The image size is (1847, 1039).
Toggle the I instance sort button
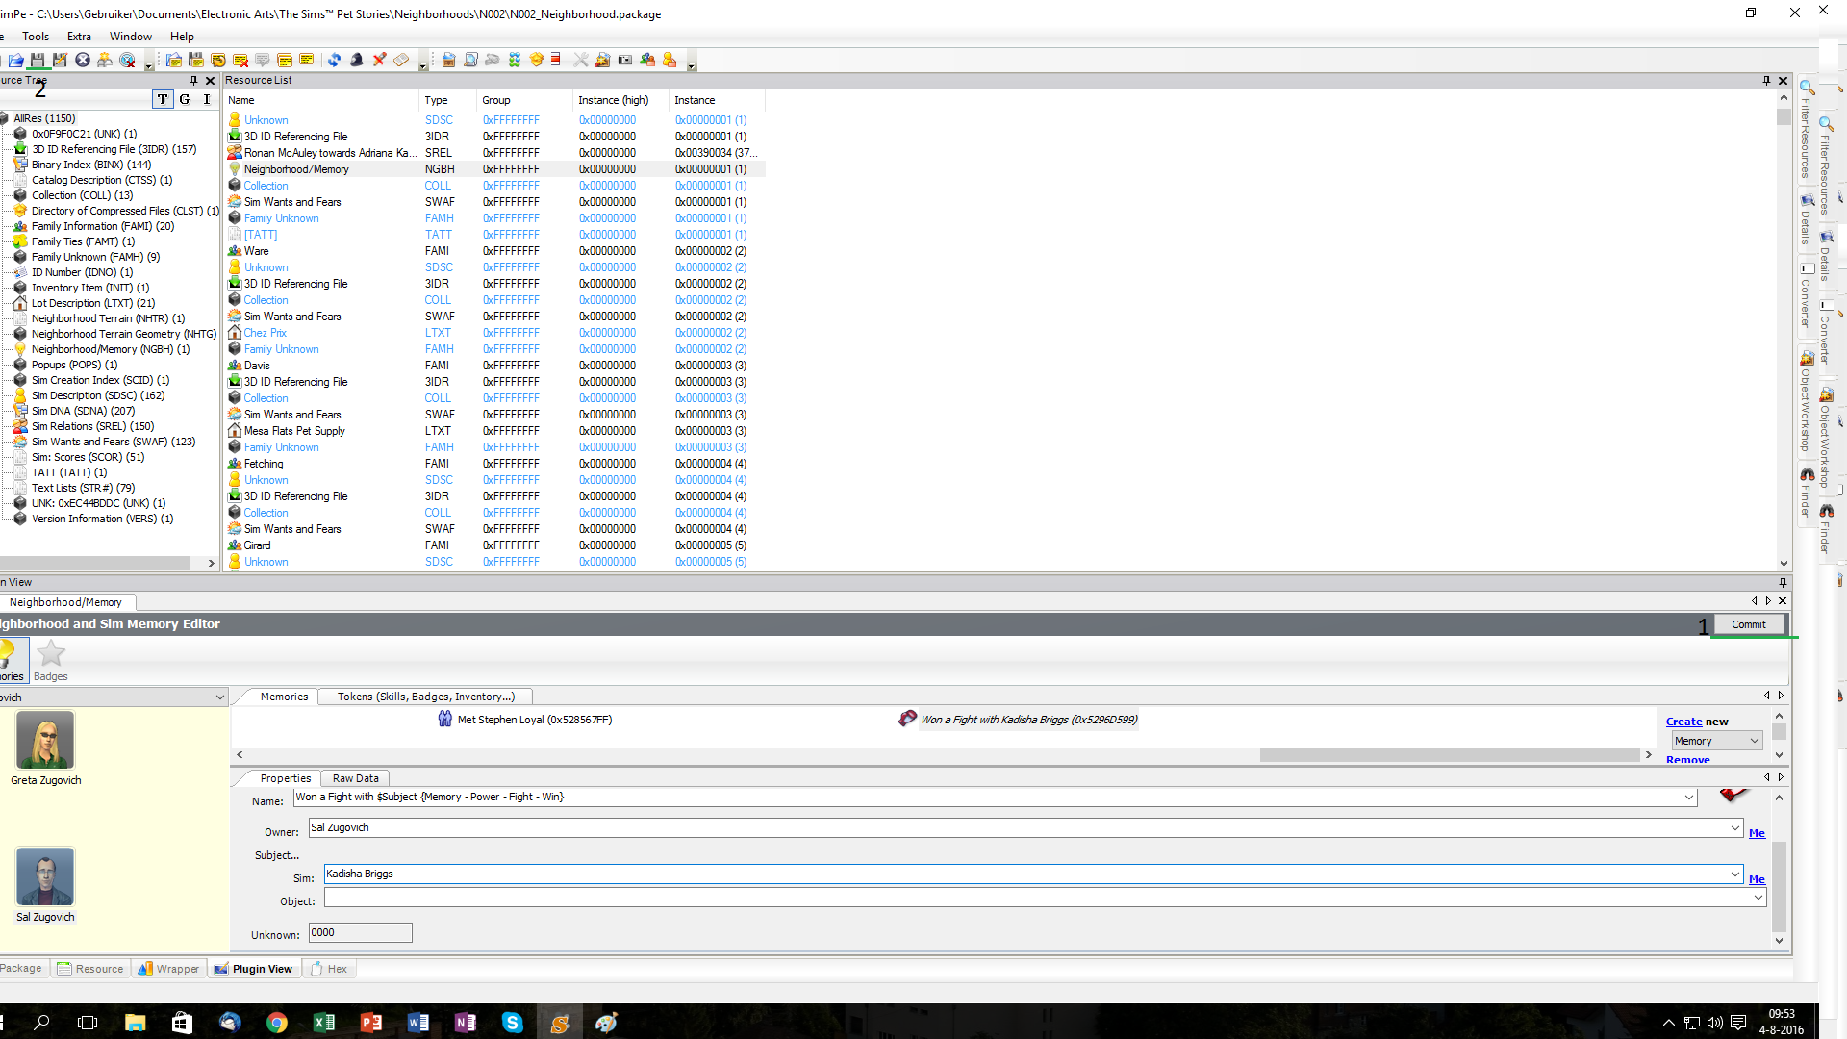coord(206,99)
